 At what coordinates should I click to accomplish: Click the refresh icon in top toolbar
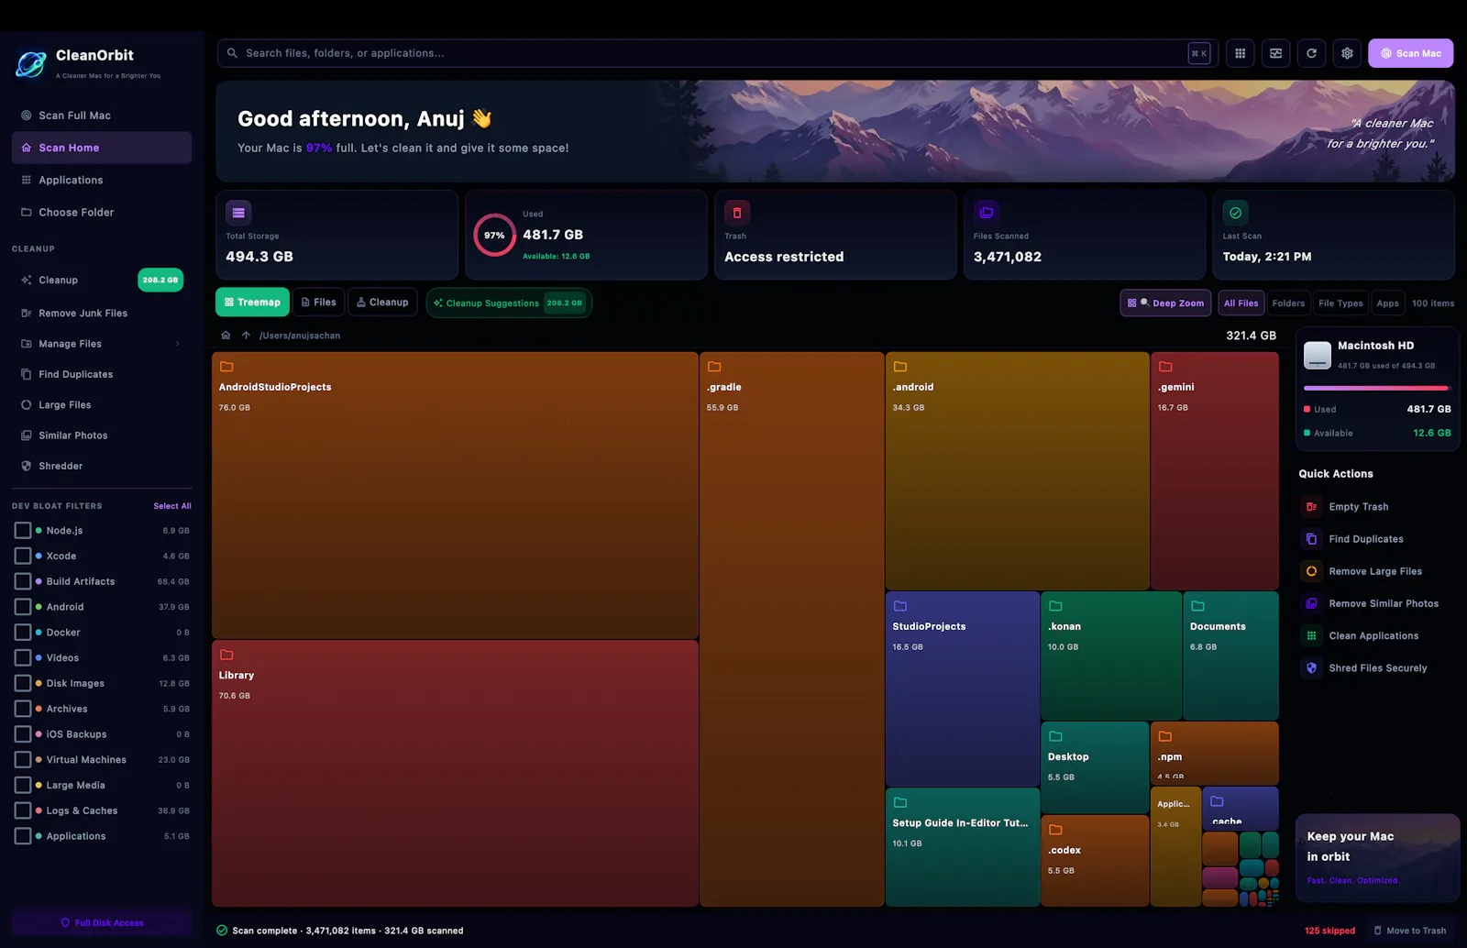(1311, 53)
